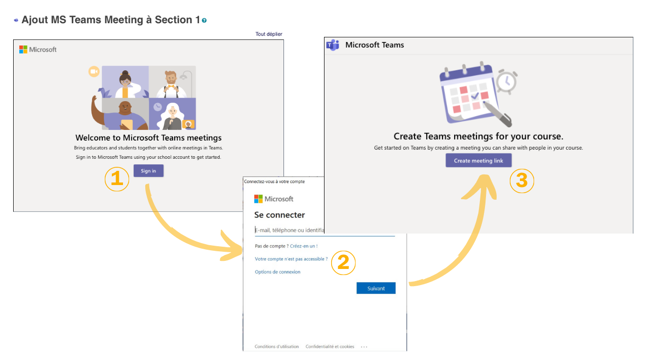Viewport: 648px width, 364px height.
Task: Click 'Create Teams meetings for your course.' text
Action: (x=478, y=136)
